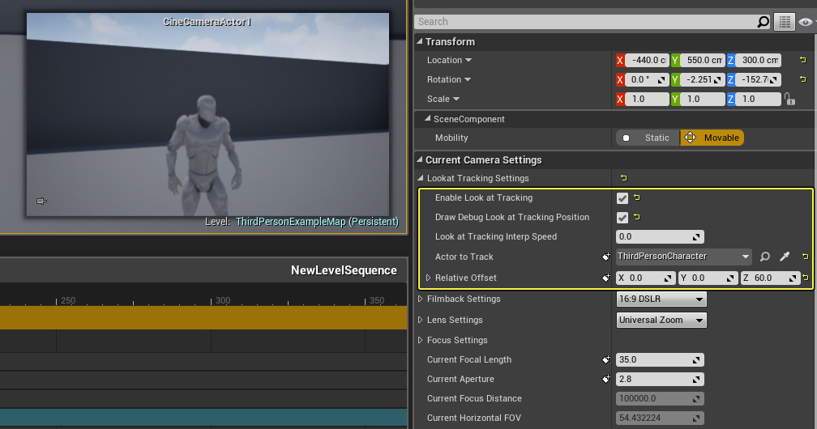This screenshot has width=817, height=429.
Task: Click the Look at Tracking Interp Speed field
Action: click(659, 237)
